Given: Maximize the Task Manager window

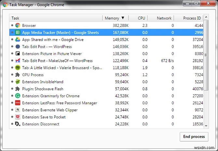Looking at the screenshot, I should pyautogui.click(x=196, y=4).
